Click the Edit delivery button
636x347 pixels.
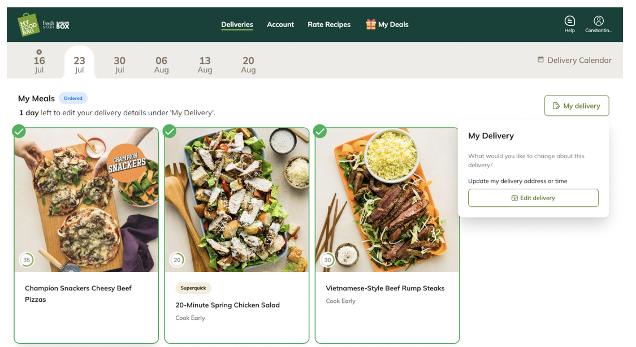coord(533,198)
